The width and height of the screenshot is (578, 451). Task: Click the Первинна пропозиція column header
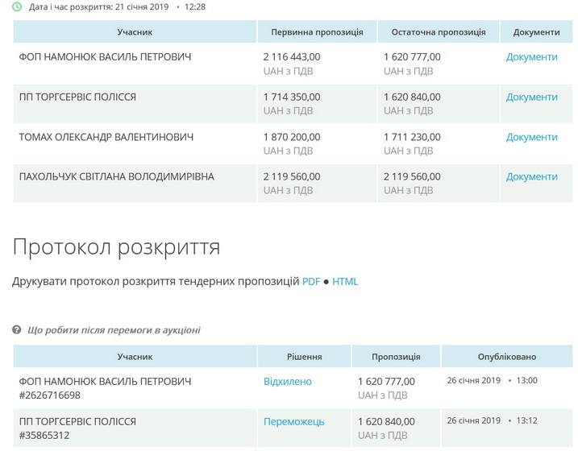317,32
